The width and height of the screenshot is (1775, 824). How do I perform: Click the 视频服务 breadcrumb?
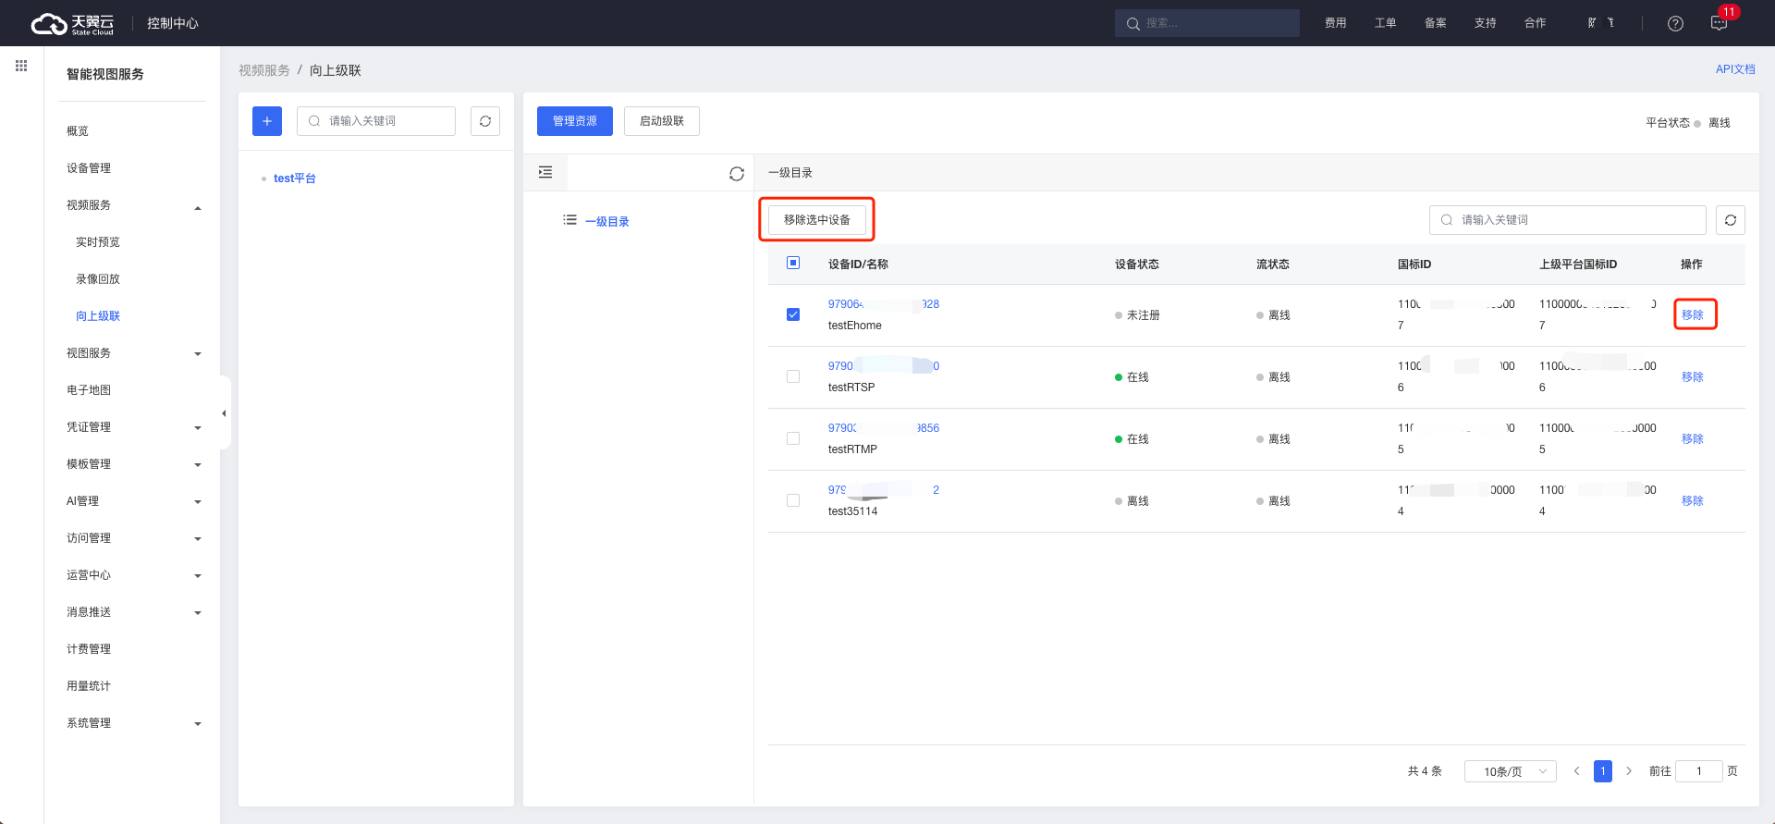click(x=264, y=70)
